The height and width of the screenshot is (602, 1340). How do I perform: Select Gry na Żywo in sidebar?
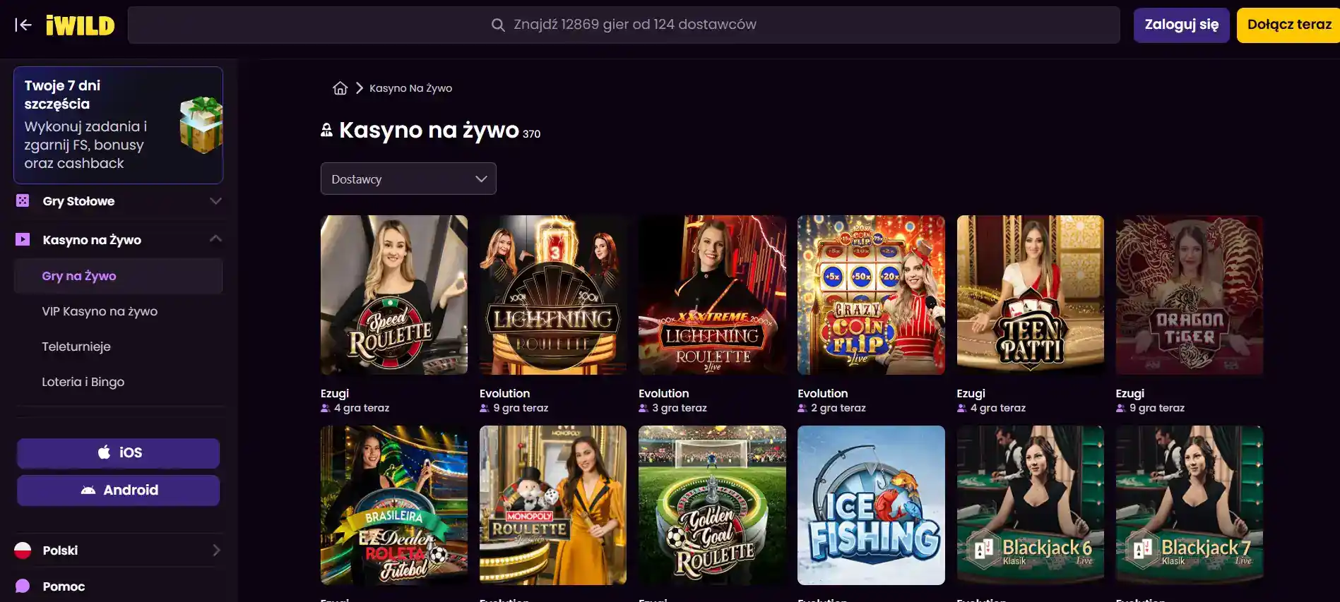coord(118,276)
